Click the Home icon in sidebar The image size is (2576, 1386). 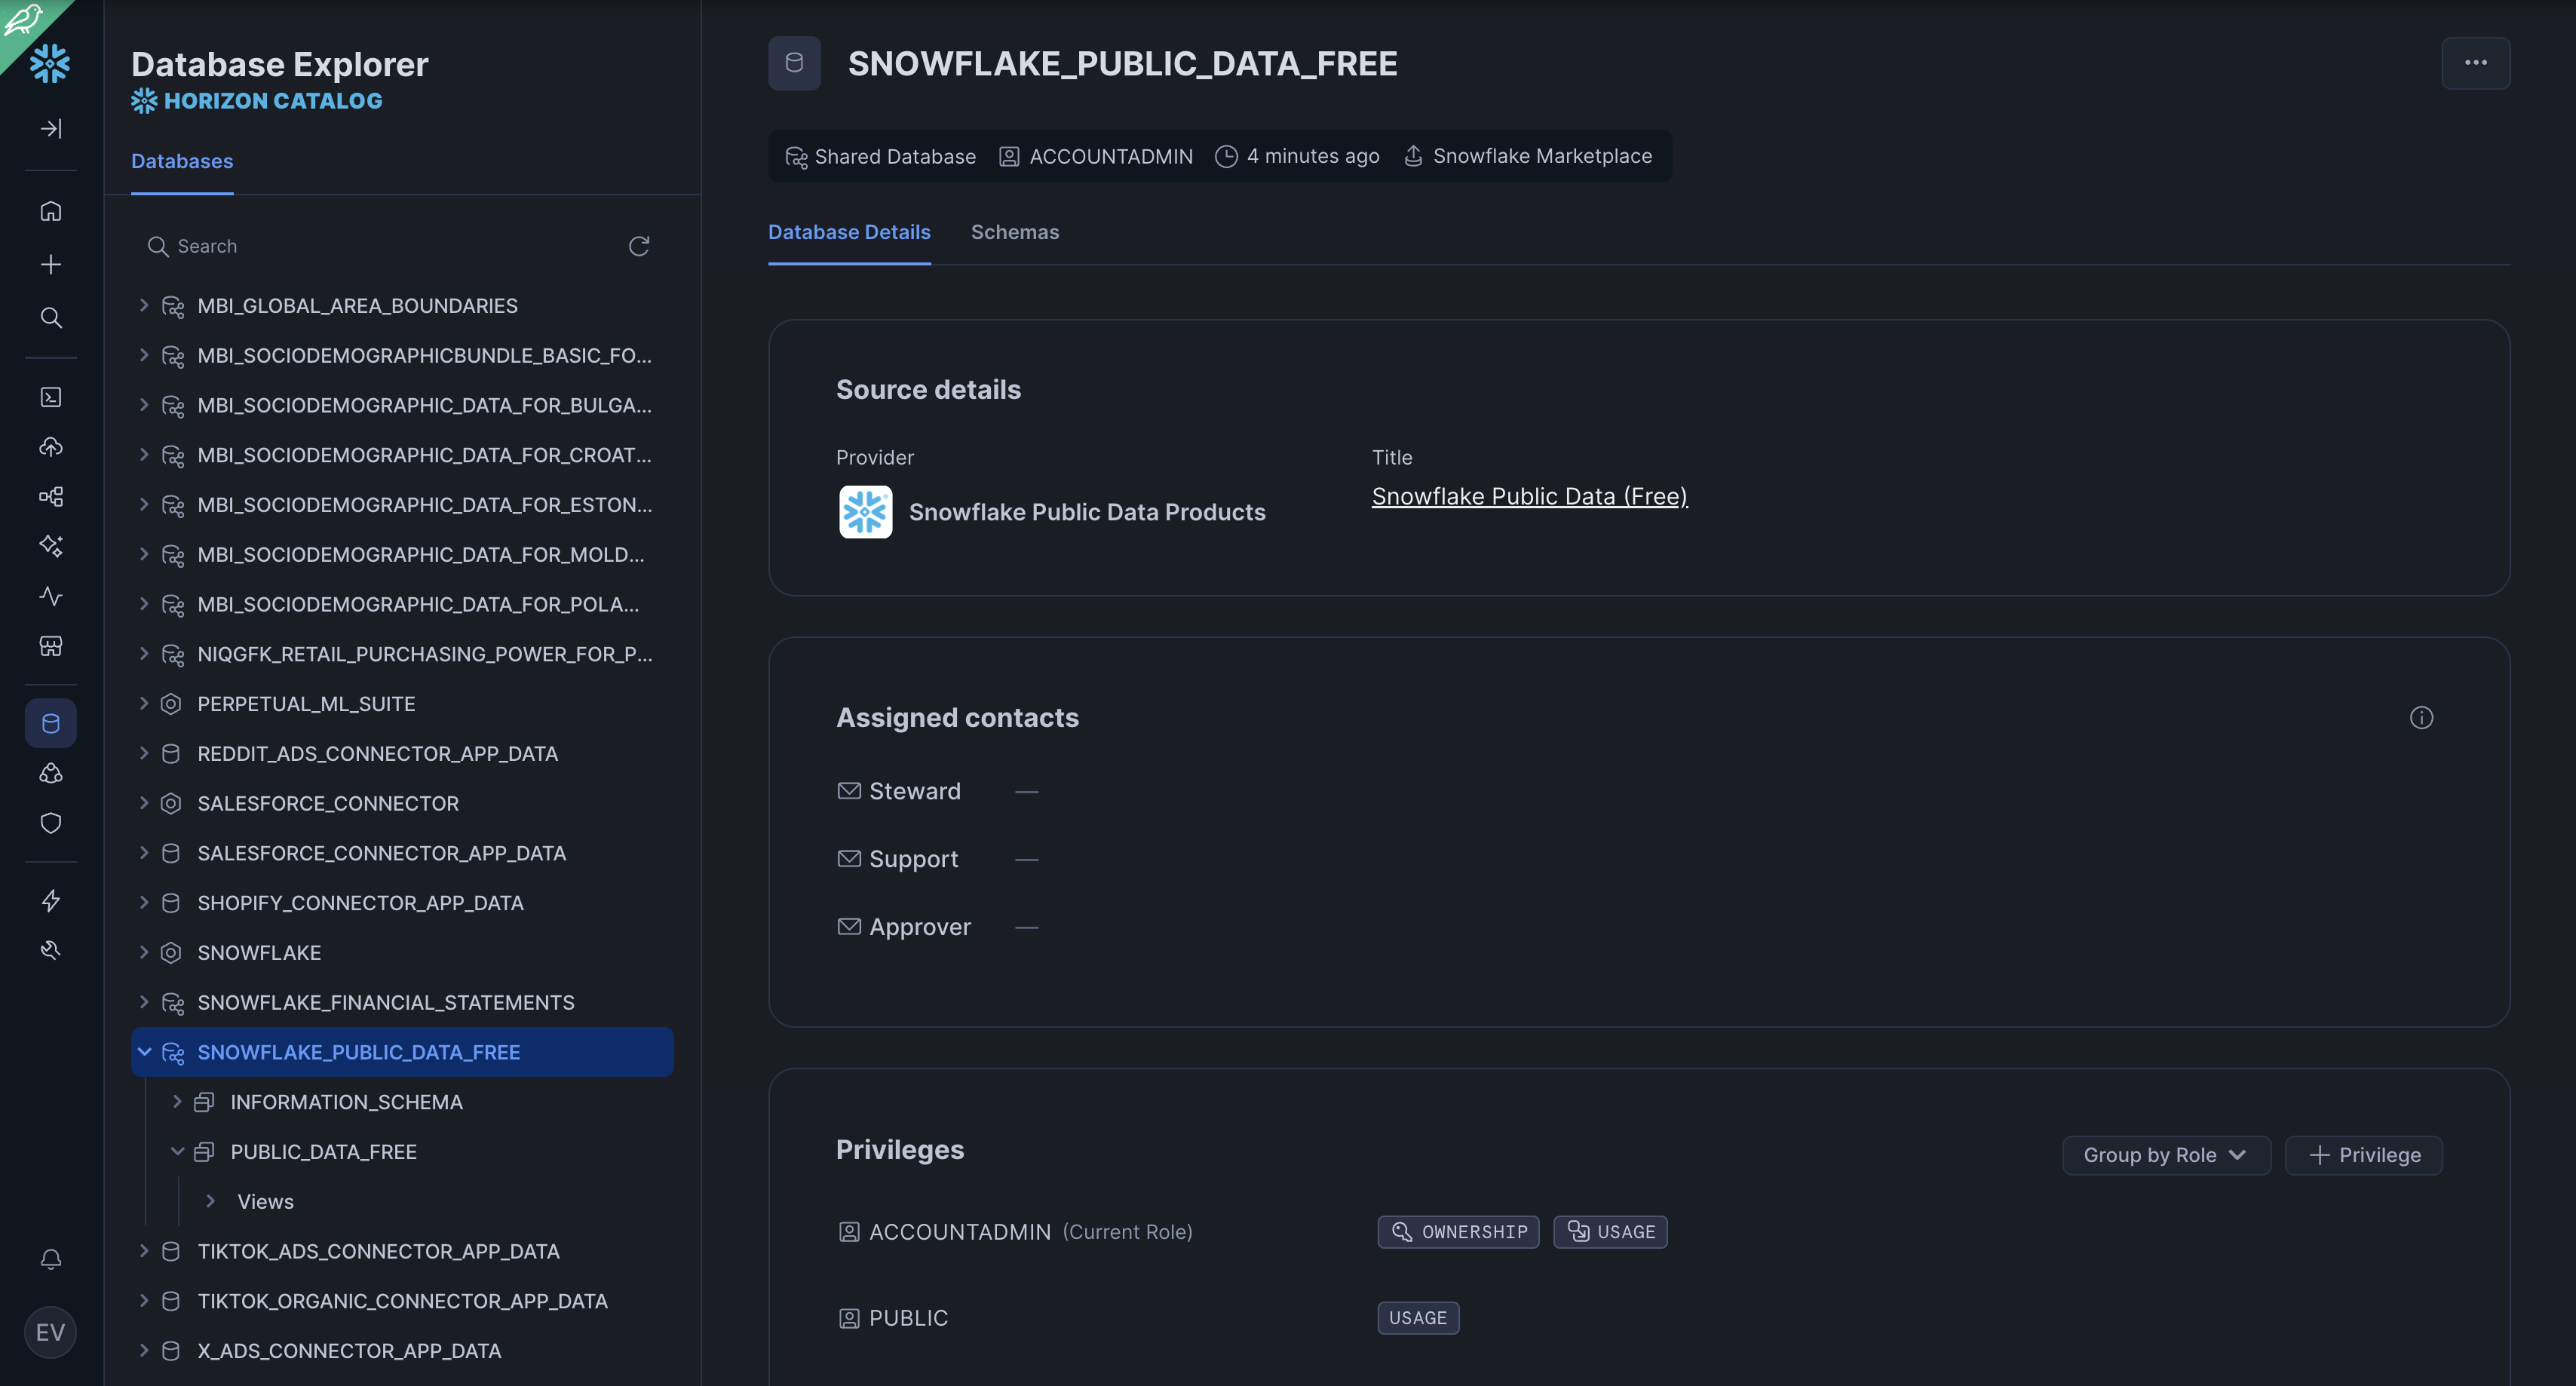pos(51,211)
